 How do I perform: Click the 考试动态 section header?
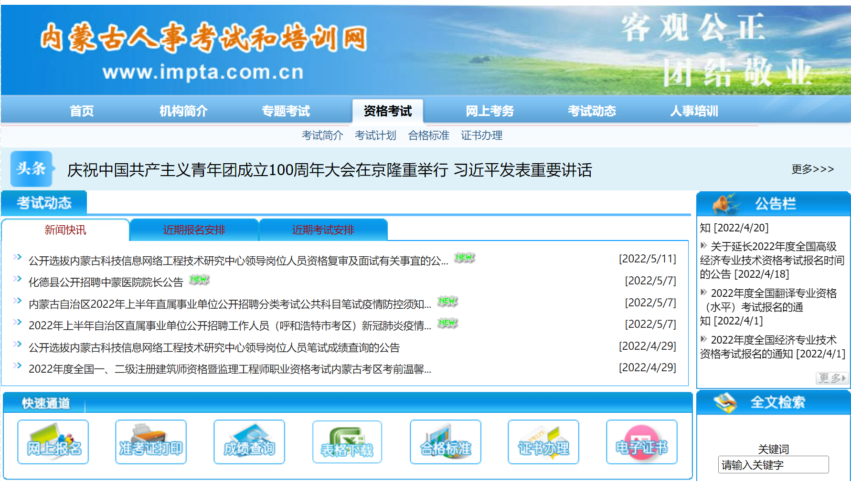click(44, 203)
